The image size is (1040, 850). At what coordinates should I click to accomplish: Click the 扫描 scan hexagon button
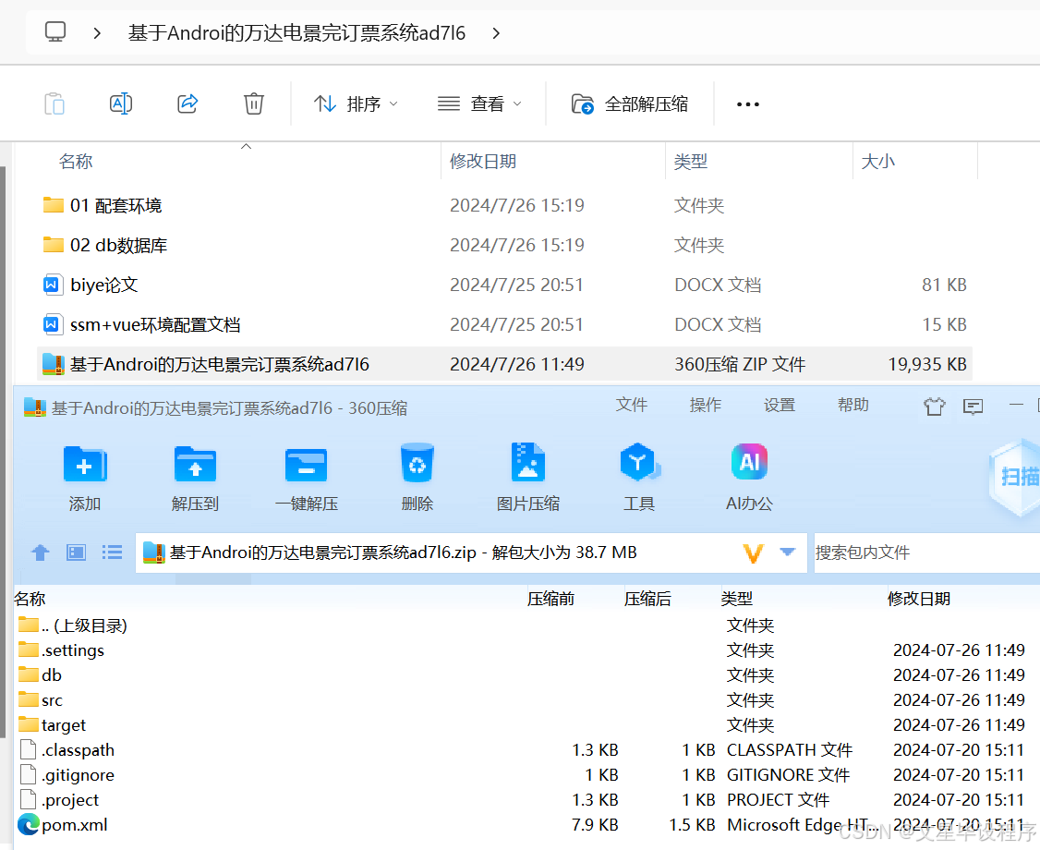(x=1015, y=477)
